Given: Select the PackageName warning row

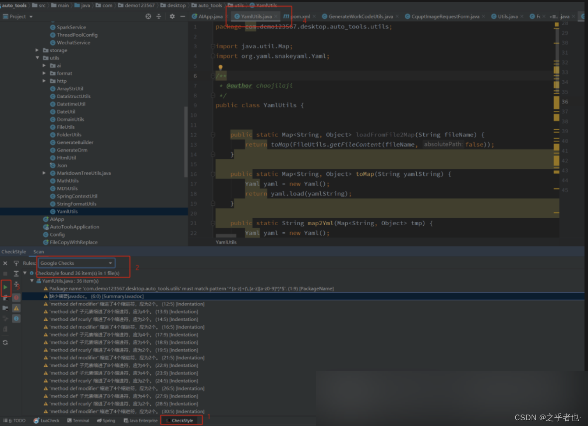Looking at the screenshot, I should tap(191, 289).
